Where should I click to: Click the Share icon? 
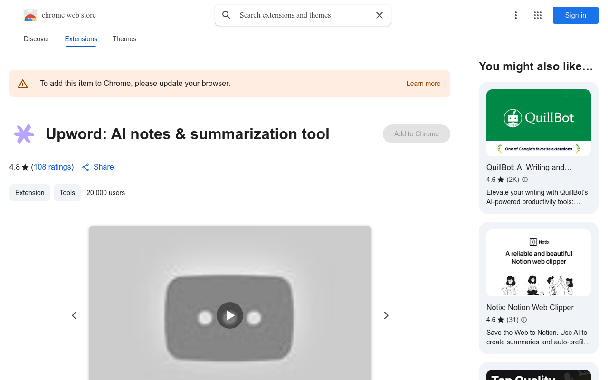click(x=85, y=167)
